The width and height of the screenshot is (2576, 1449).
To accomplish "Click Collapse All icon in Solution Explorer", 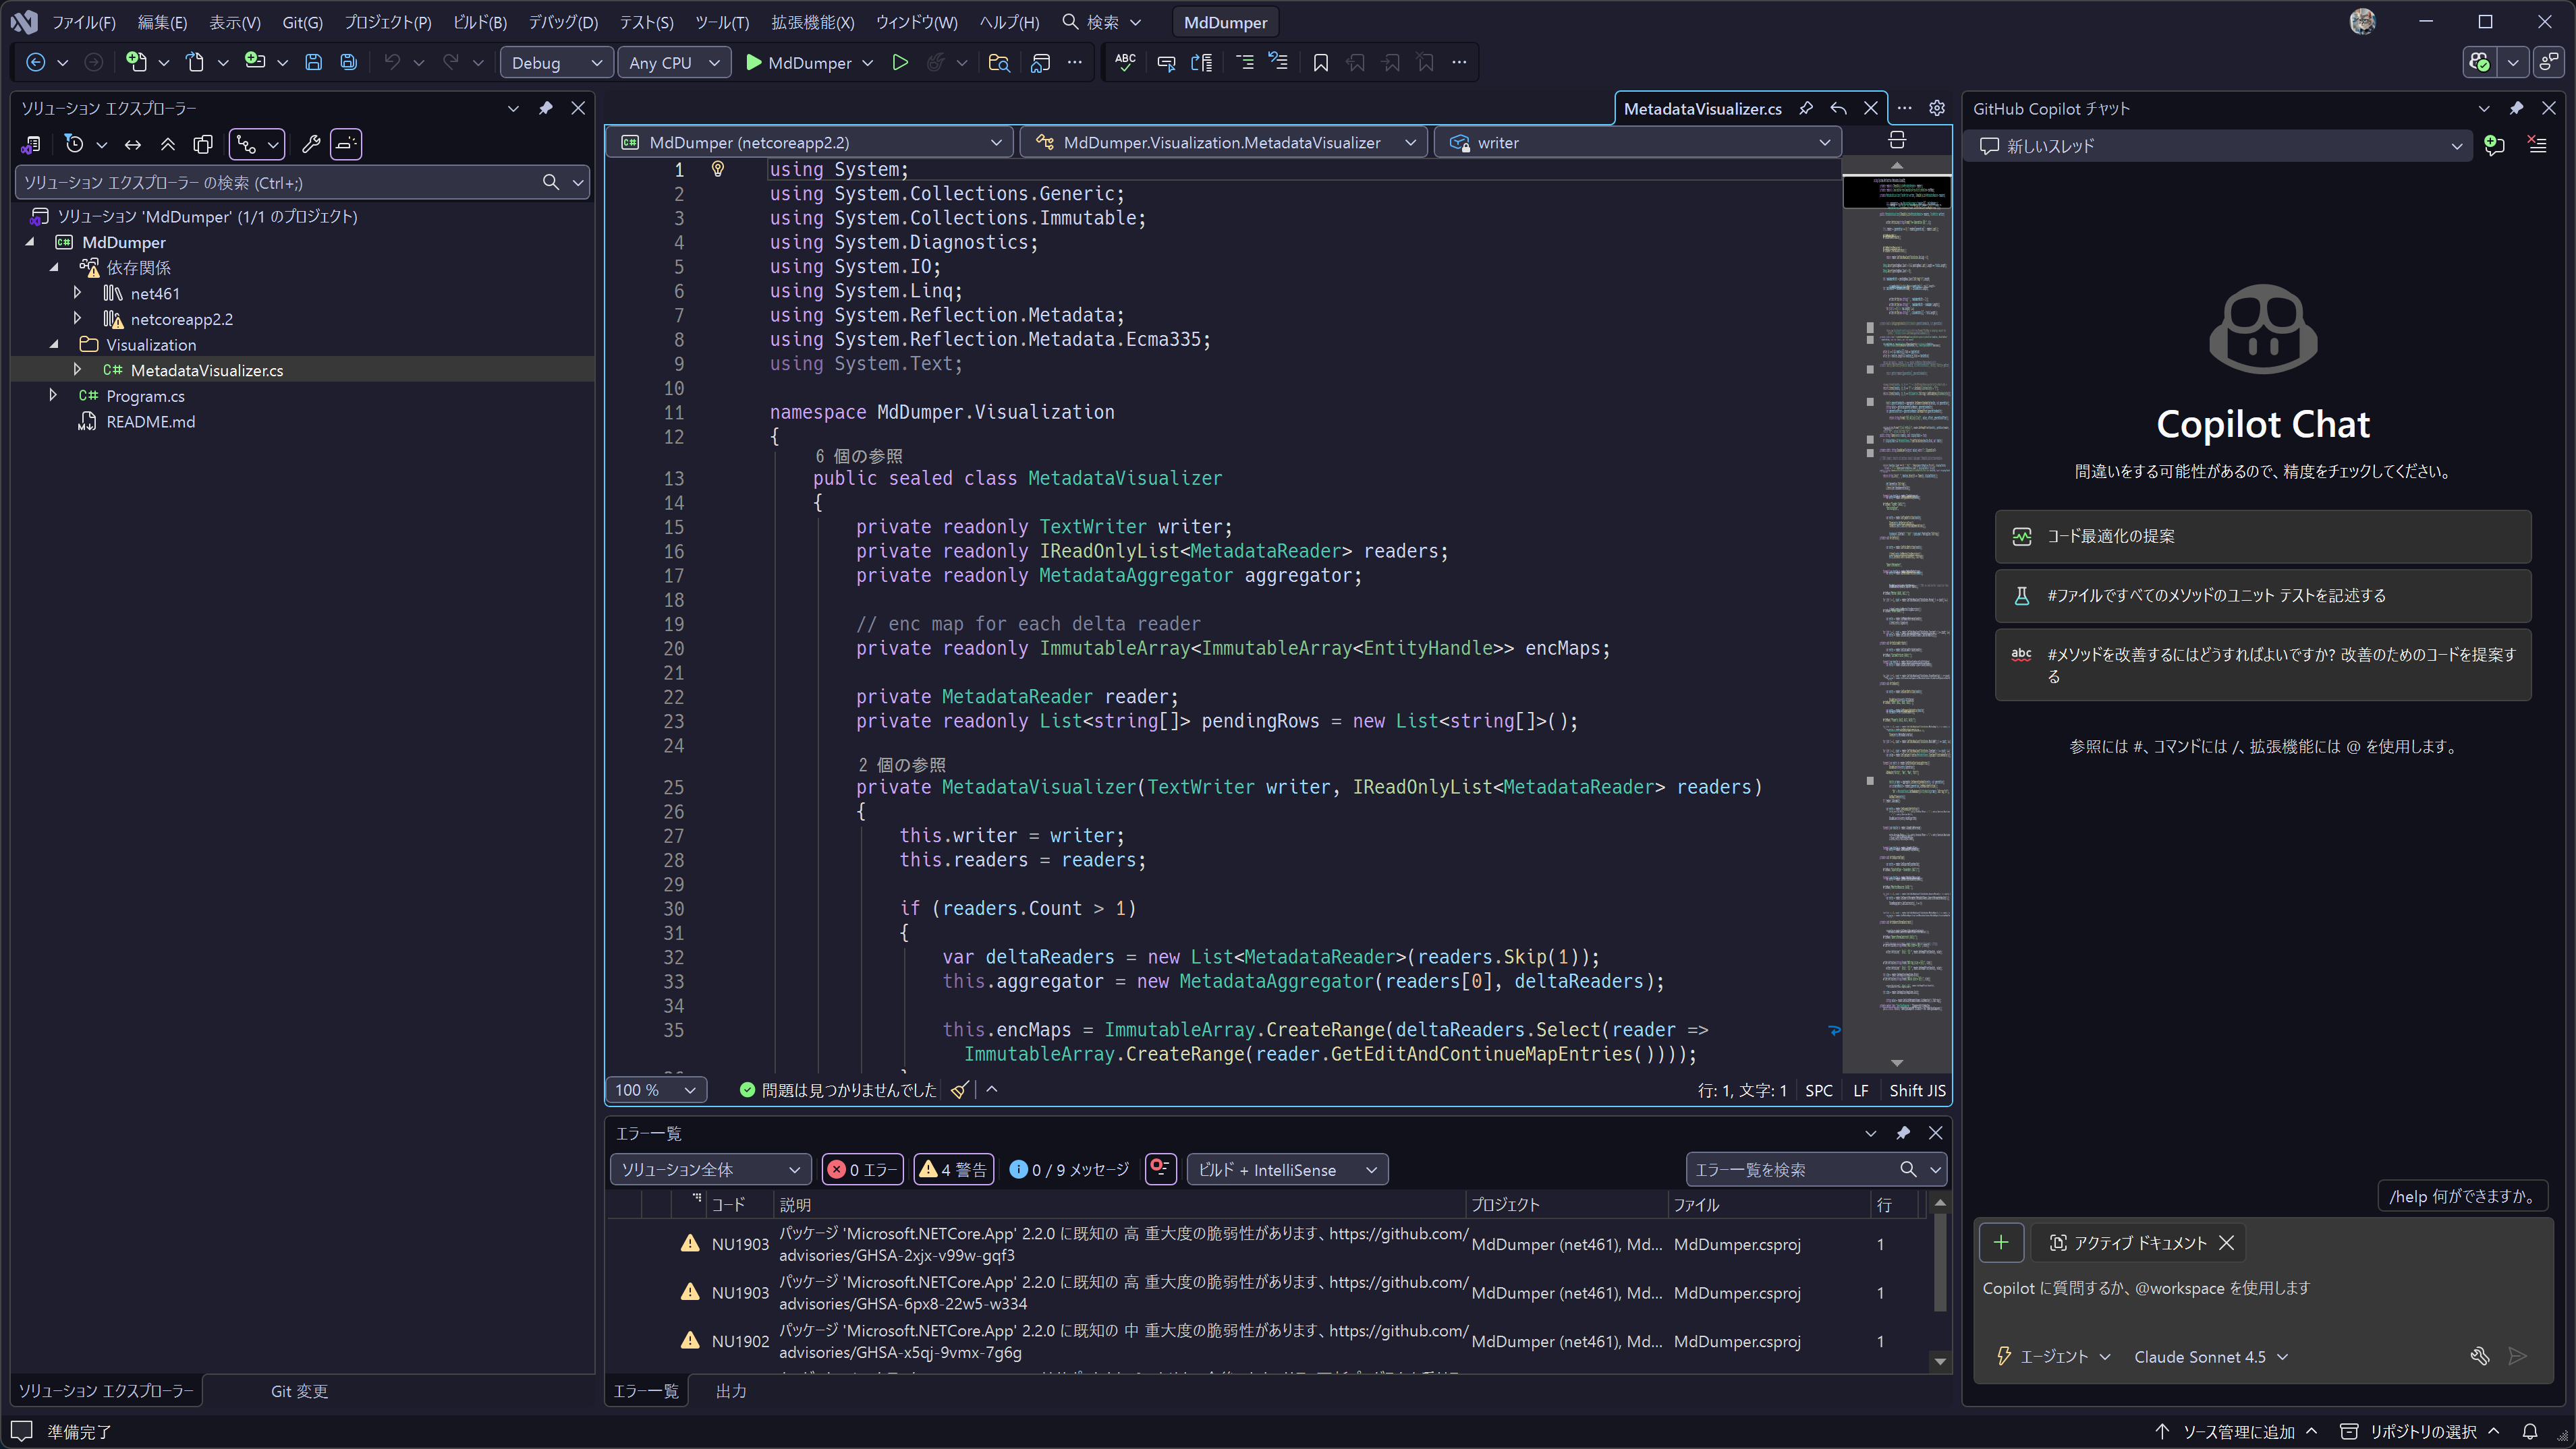I will point(168,144).
